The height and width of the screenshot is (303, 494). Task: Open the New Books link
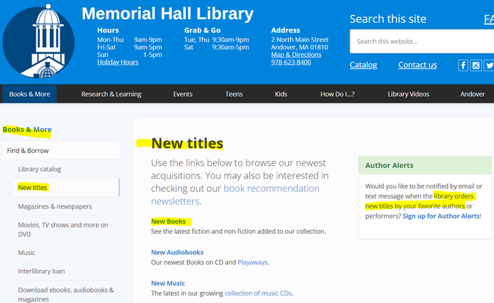pos(168,221)
